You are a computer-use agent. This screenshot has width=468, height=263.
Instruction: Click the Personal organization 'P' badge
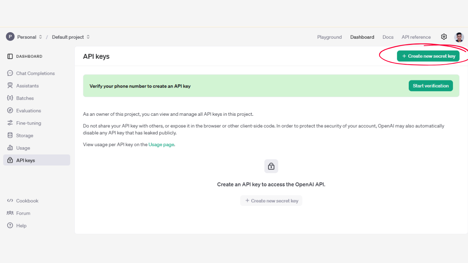tap(10, 37)
